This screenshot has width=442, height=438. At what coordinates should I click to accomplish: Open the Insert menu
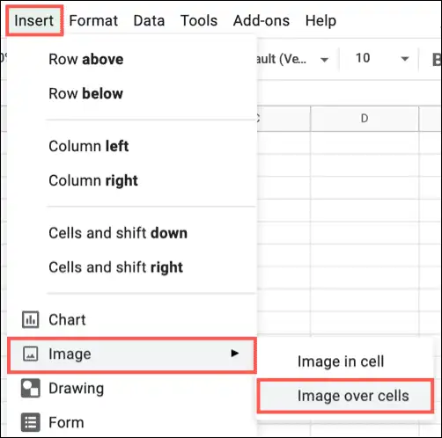coord(34,20)
